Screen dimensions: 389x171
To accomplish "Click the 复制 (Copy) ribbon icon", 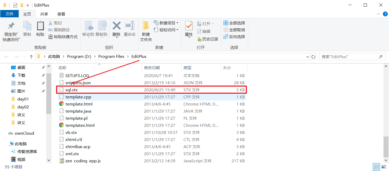I will click(x=27, y=26).
